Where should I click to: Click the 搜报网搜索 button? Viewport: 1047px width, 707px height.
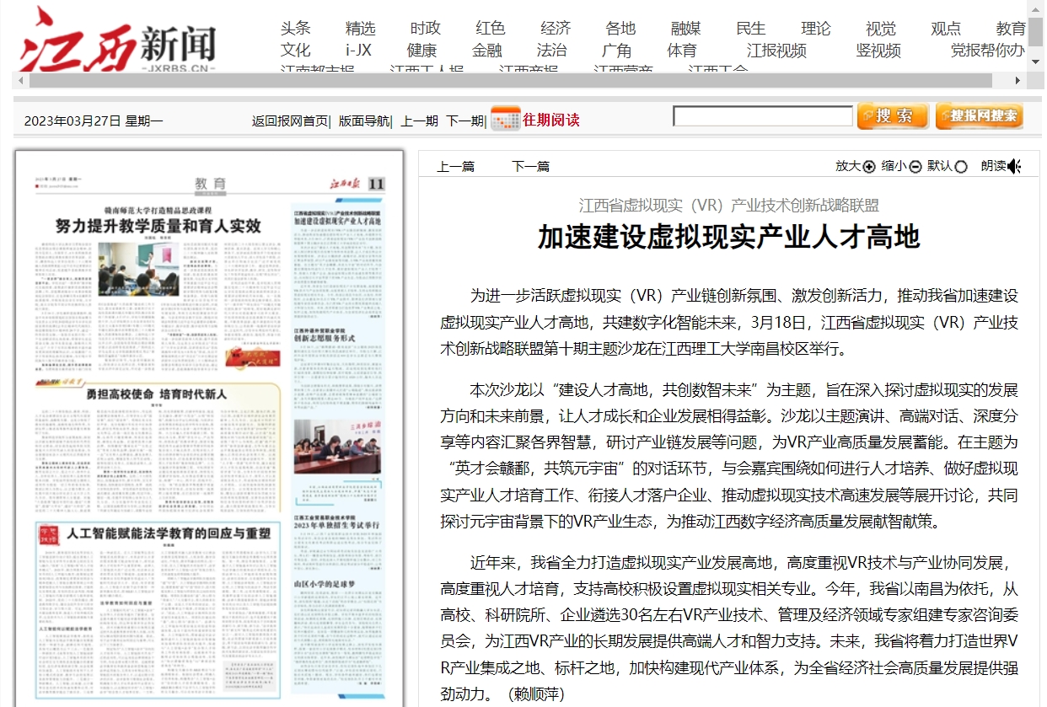coord(980,116)
